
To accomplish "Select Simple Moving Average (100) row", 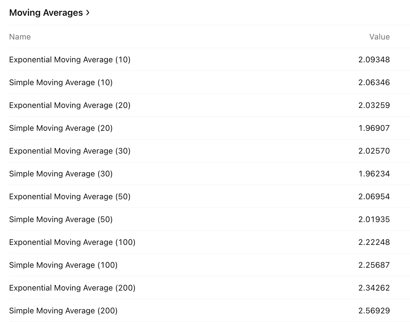I will 210,265.
